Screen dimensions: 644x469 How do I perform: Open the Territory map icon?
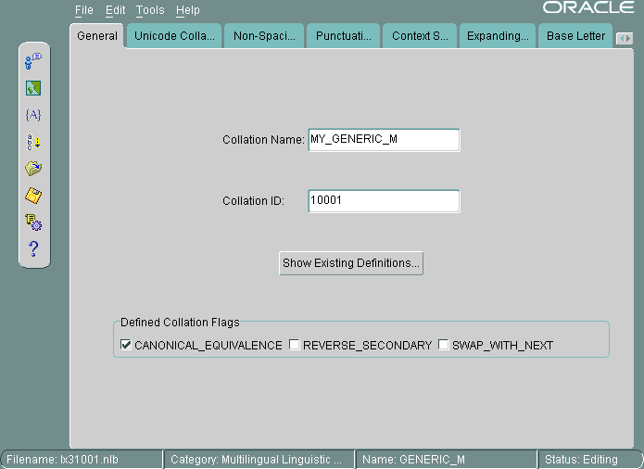click(x=33, y=88)
